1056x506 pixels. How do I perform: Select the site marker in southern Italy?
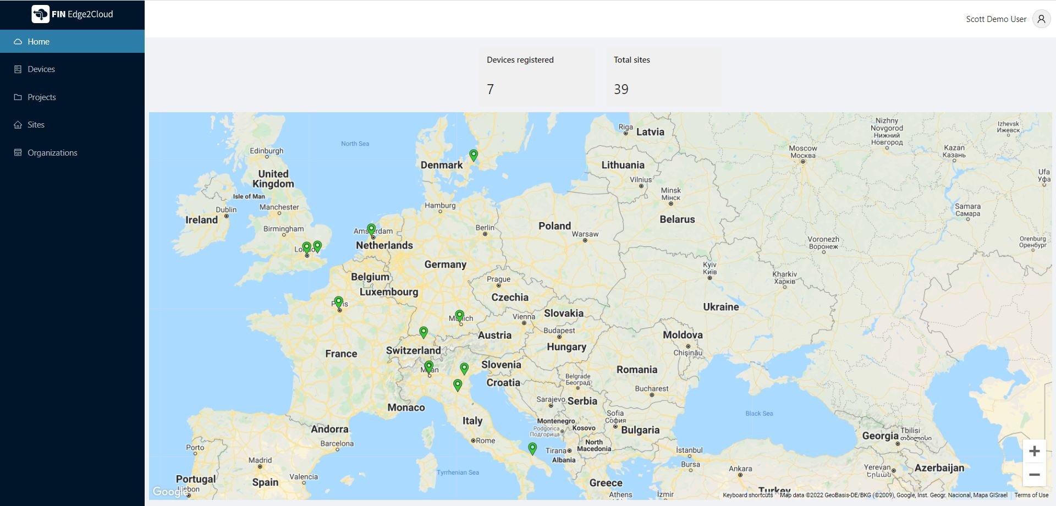coord(532,449)
